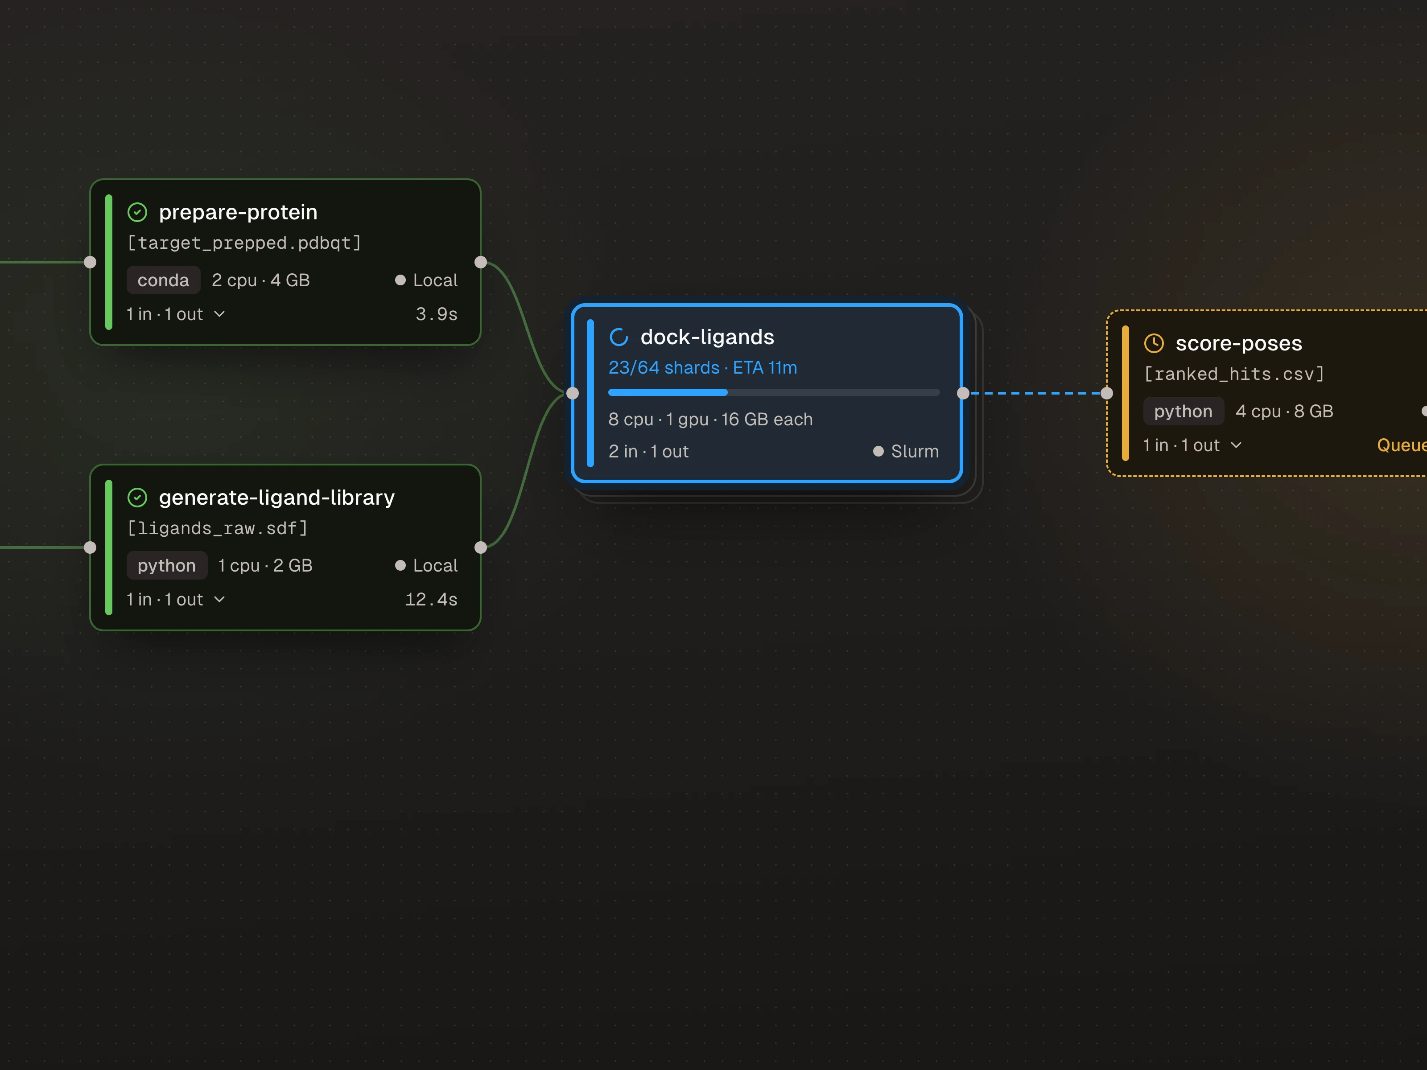This screenshot has width=1427, height=1070.
Task: Click the score-poses input port
Action: point(1107,393)
